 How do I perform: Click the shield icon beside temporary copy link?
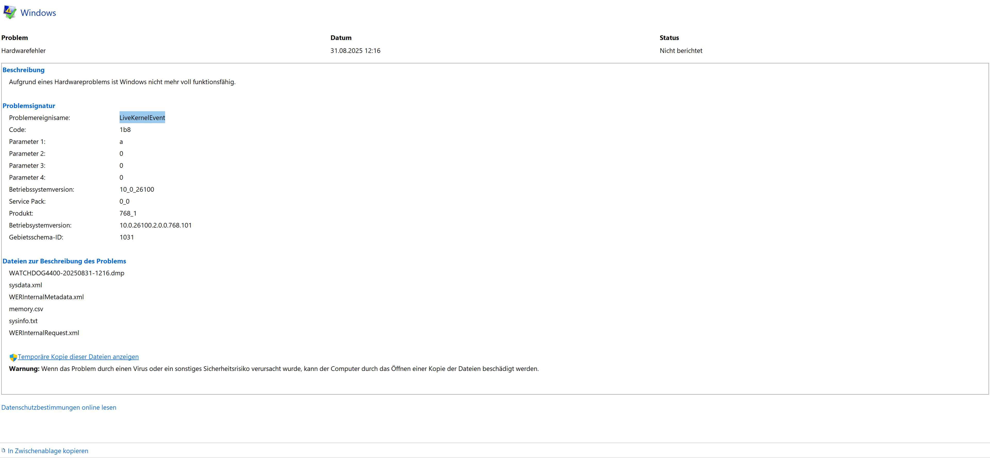[x=13, y=357]
